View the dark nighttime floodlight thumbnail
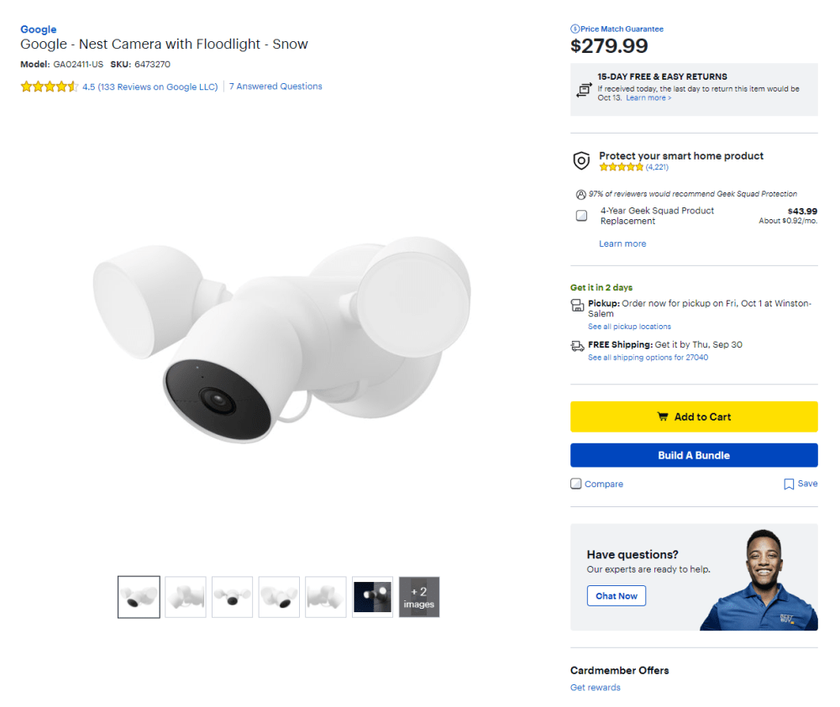This screenshot has width=840, height=707. pos(372,597)
